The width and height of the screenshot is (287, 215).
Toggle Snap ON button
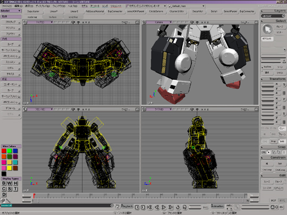[263, 152]
